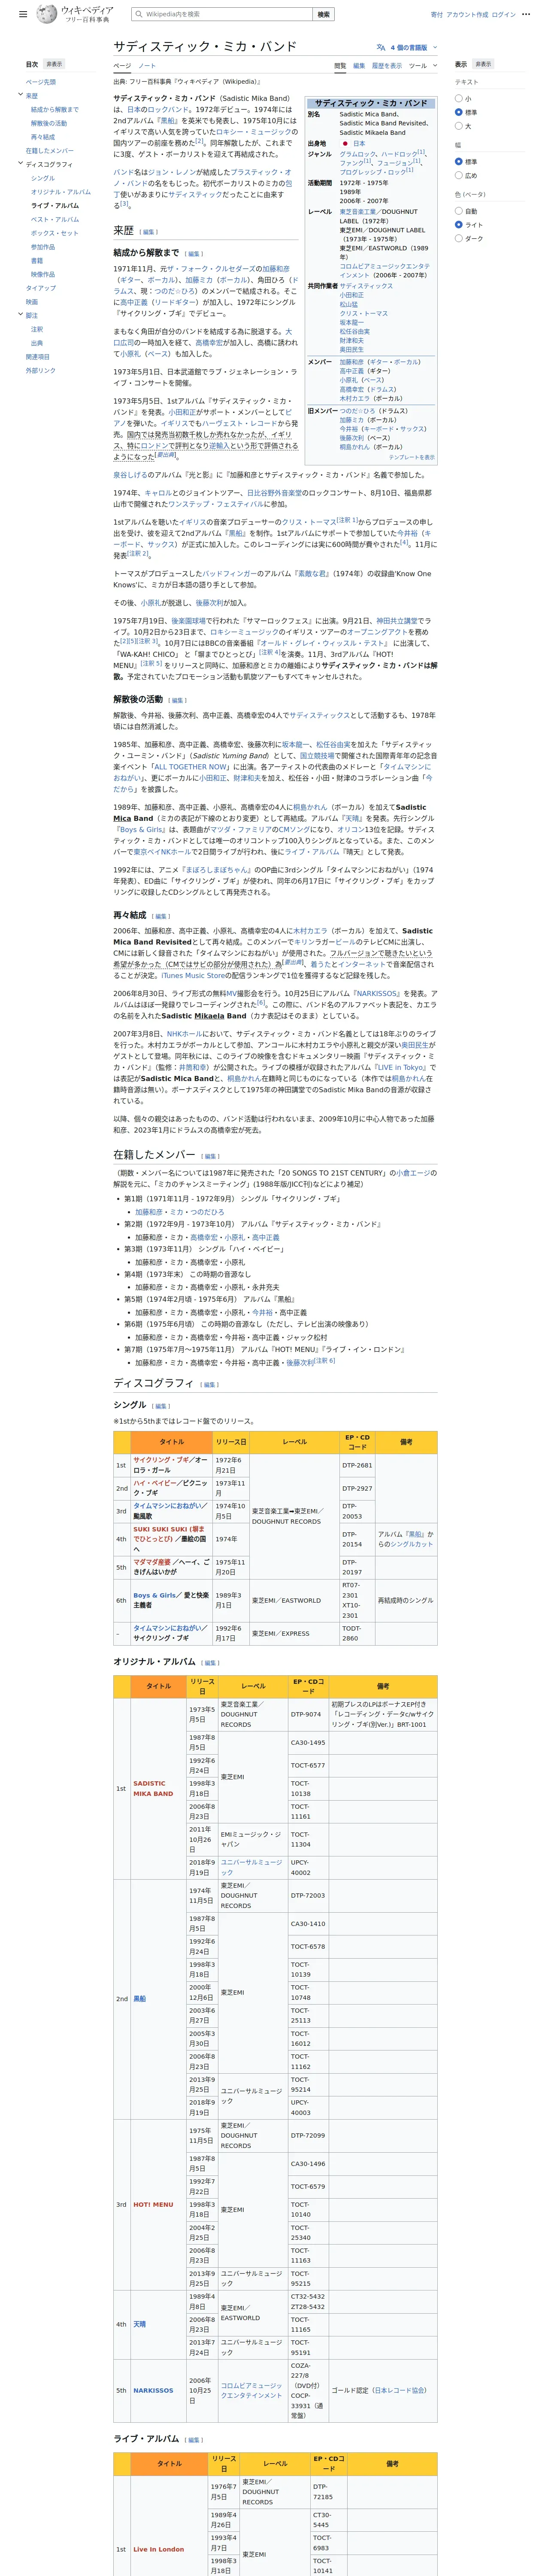Edit the 解散後の活動 section
Viewport: 551px width, 2576px height.
177,700
